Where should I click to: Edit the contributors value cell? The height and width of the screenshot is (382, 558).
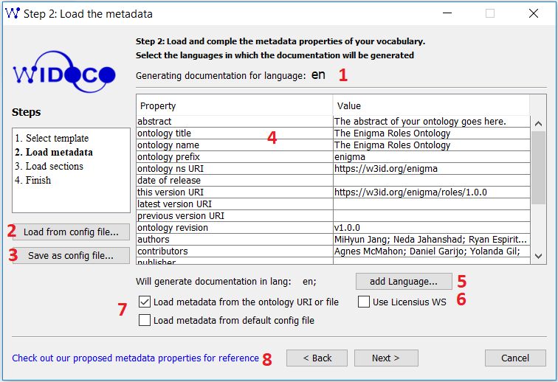[431, 251]
